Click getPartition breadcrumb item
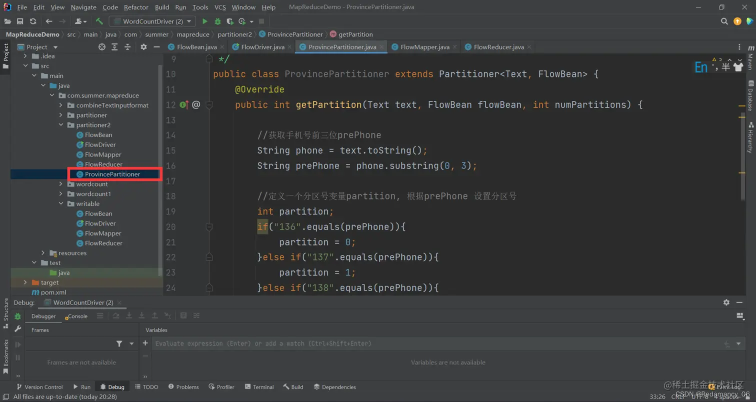Viewport: 756px width, 402px height. (351, 34)
